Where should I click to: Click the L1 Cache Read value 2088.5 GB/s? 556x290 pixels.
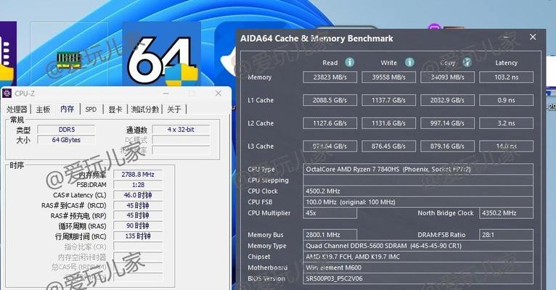[330, 100]
